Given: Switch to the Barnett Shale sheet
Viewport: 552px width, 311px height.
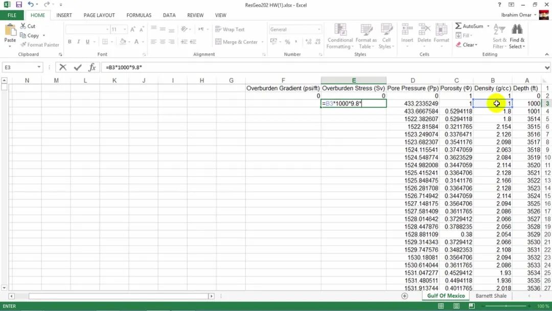Looking at the screenshot, I should click(491, 296).
